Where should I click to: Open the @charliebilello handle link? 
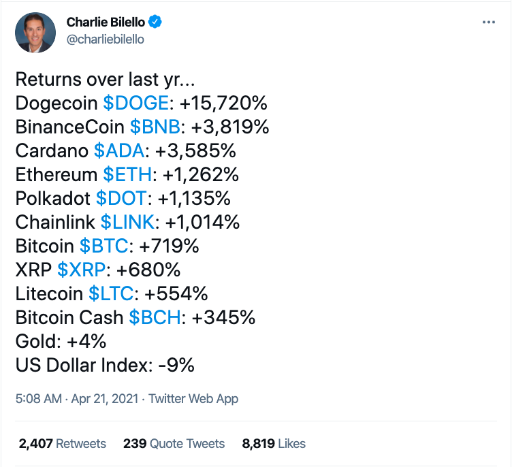tap(105, 39)
